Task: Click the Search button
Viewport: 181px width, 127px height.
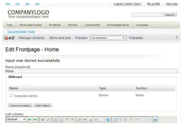Action: pos(170,15)
